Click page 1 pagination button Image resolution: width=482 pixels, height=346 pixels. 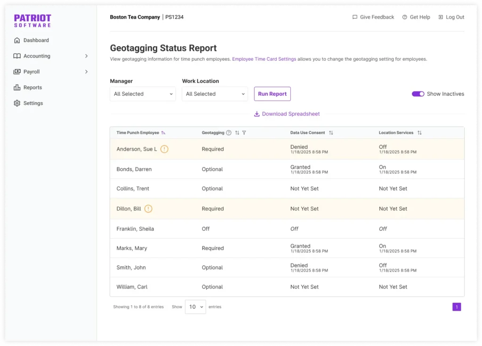tap(457, 307)
